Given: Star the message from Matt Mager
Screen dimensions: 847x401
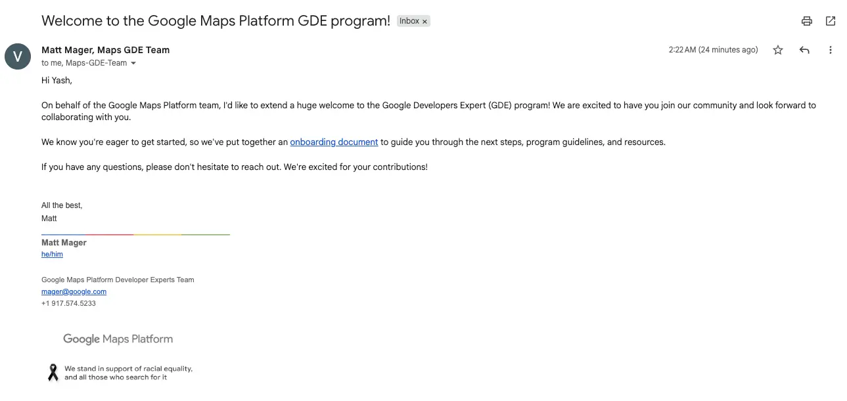Looking at the screenshot, I should coord(778,50).
